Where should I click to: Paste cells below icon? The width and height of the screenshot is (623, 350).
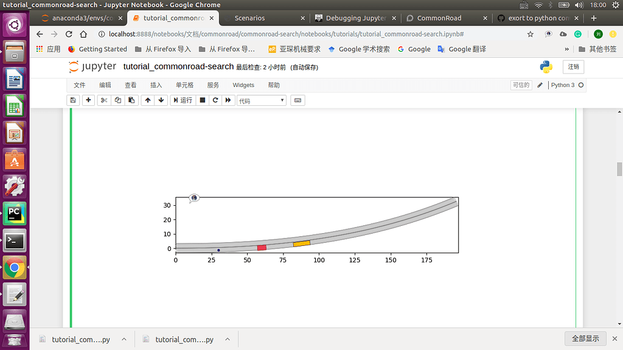(x=131, y=100)
